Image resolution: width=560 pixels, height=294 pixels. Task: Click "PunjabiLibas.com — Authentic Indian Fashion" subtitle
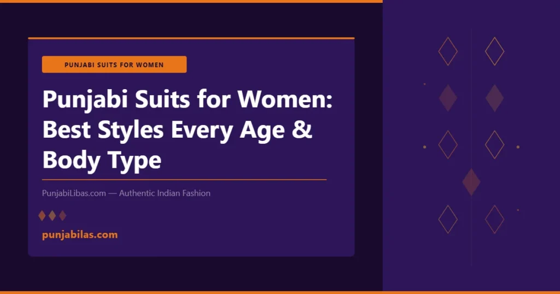click(126, 193)
